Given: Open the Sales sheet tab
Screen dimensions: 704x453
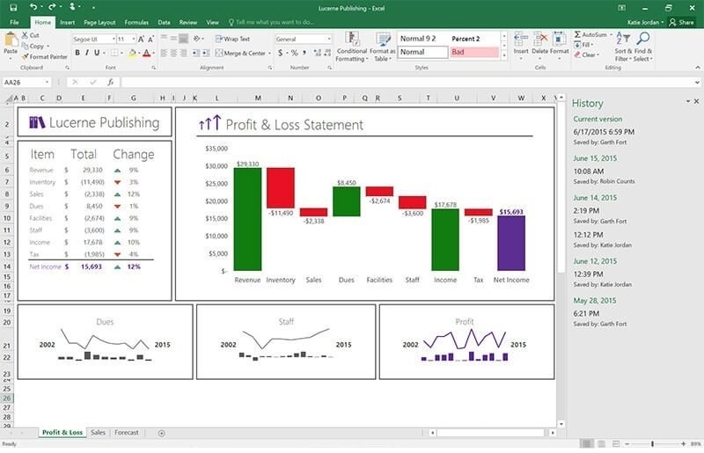Looking at the screenshot, I should click(x=98, y=433).
